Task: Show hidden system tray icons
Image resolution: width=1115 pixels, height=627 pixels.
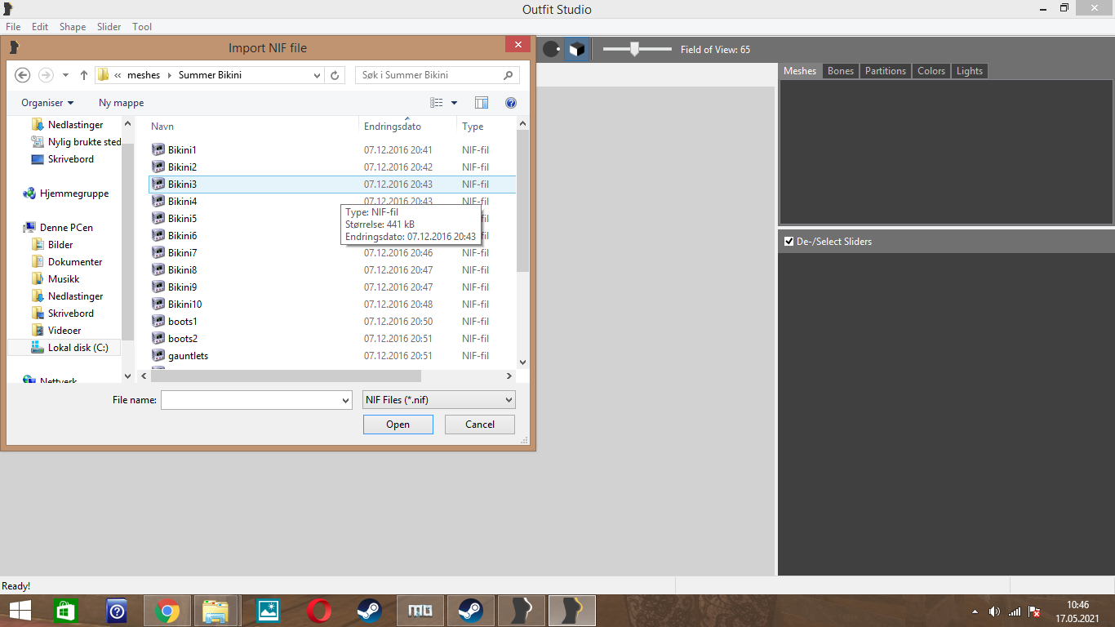Action: pyautogui.click(x=975, y=611)
